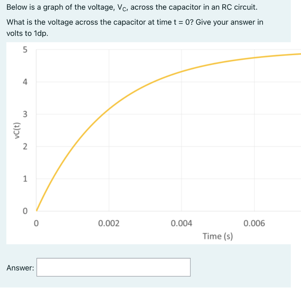Click where the curve starts at t = 0
This screenshot has width=301, height=288.
point(37,209)
